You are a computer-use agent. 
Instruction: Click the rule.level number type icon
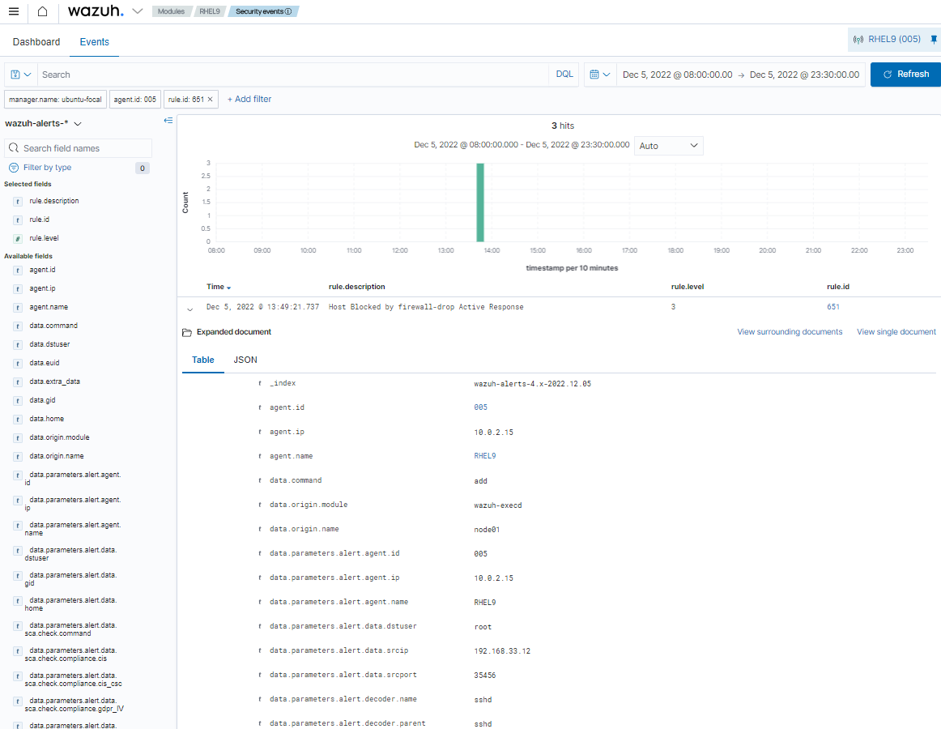click(x=18, y=238)
